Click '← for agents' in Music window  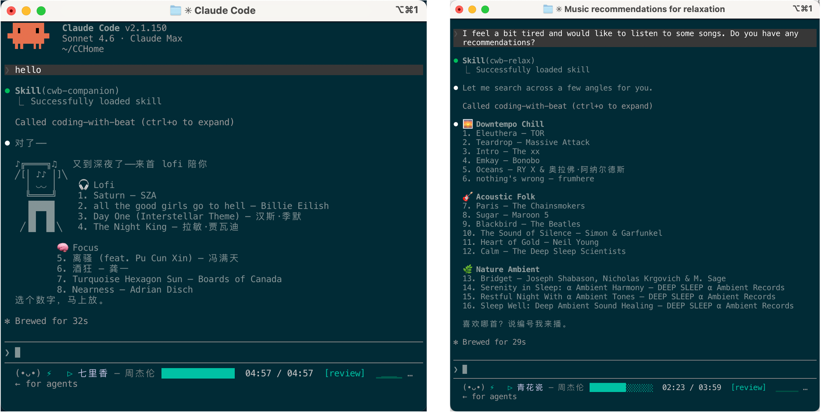point(489,397)
